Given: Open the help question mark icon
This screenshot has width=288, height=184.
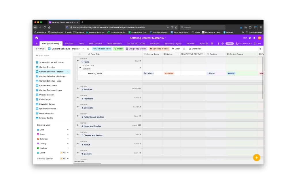Looking at the screenshot, I should pyautogui.click(x=250, y=38).
